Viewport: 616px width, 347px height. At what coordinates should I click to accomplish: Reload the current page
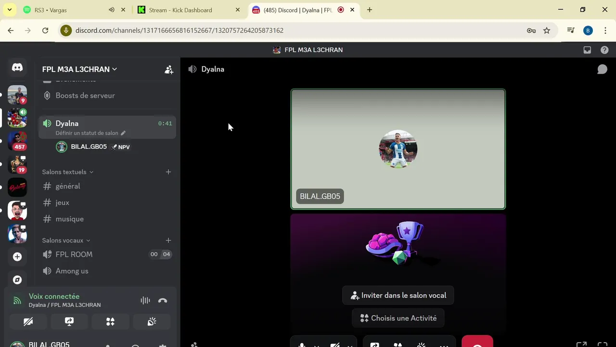coord(45,30)
